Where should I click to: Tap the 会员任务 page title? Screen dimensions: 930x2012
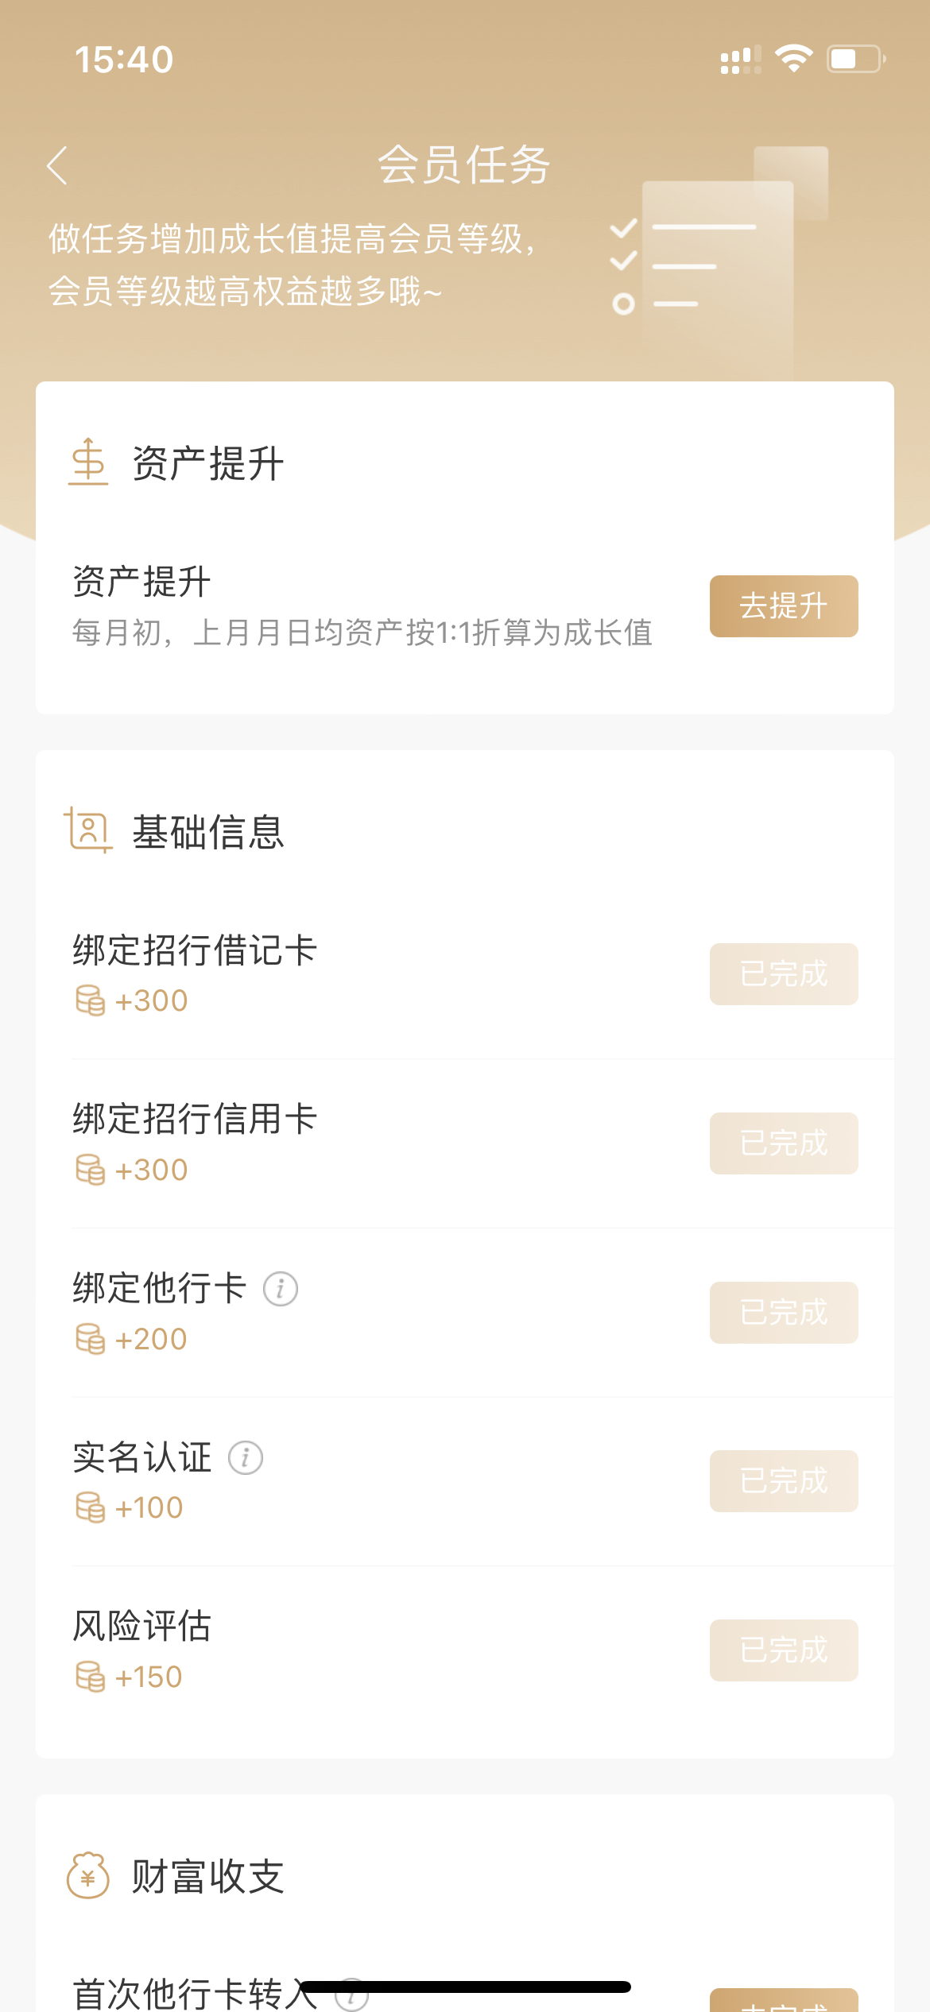pyautogui.click(x=464, y=165)
